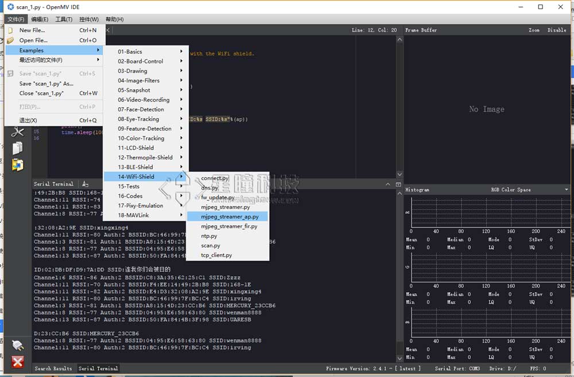Open the 文件(F) menu
Viewport: 574px width, 377px height.
pyautogui.click(x=15, y=19)
